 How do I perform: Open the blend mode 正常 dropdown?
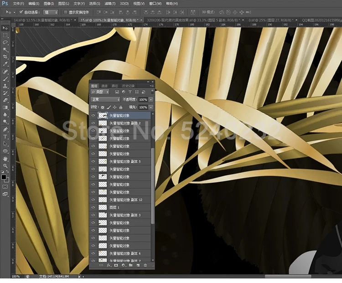tap(105, 99)
